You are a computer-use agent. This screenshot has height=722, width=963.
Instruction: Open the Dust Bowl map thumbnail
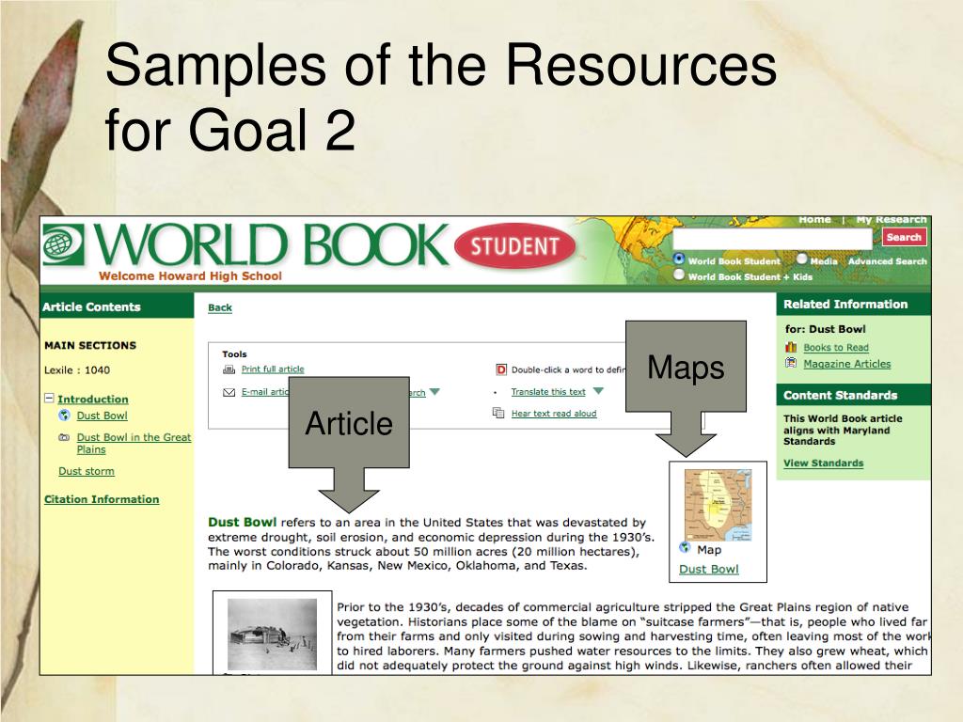[718, 505]
